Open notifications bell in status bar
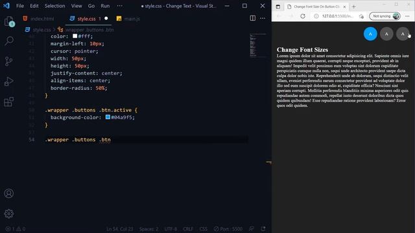 tap(263, 228)
